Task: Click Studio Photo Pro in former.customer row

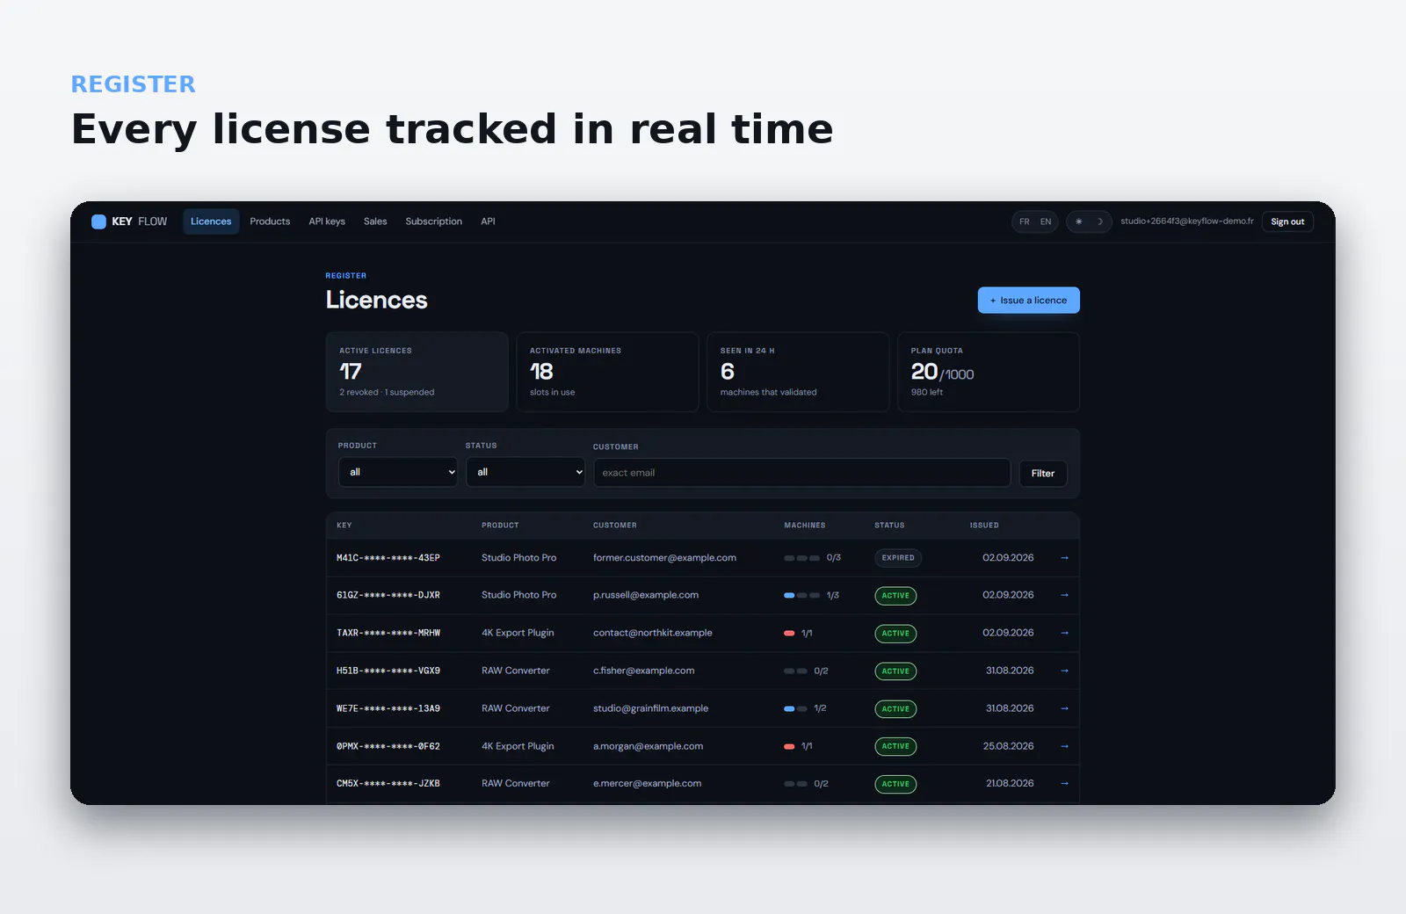Action: [x=518, y=558]
